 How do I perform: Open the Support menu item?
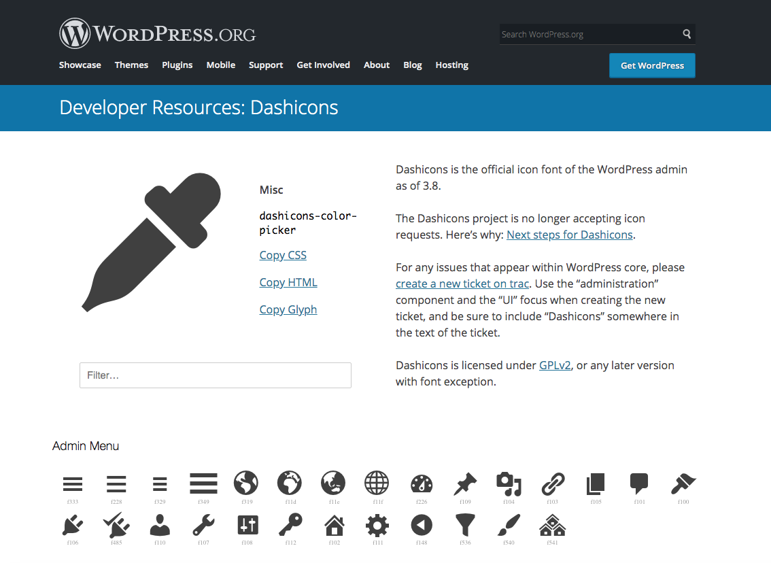[x=266, y=65]
